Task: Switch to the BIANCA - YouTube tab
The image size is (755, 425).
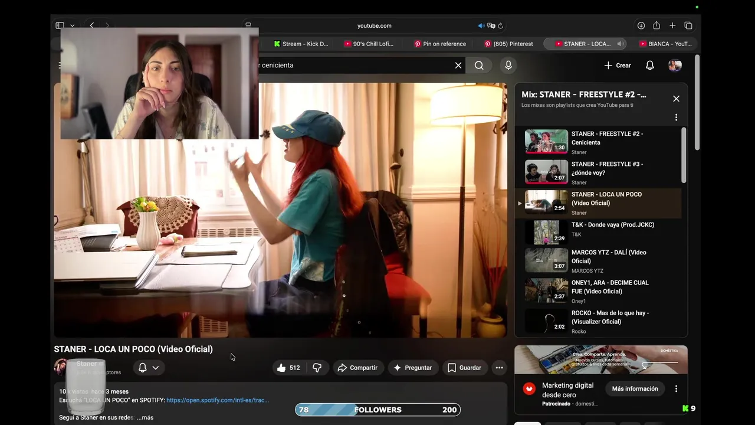Action: pyautogui.click(x=665, y=44)
